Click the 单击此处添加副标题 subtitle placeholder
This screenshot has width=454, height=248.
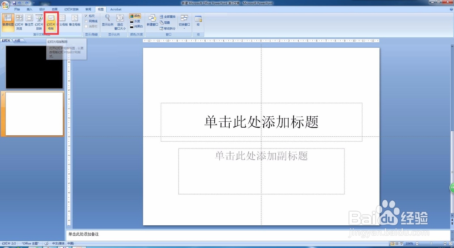click(x=262, y=171)
